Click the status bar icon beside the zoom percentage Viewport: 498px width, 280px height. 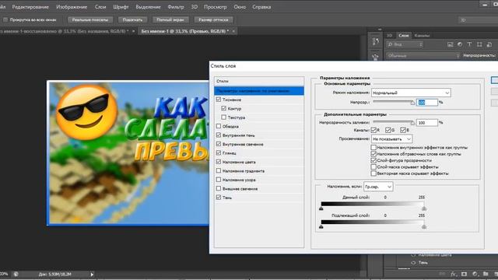(16, 274)
